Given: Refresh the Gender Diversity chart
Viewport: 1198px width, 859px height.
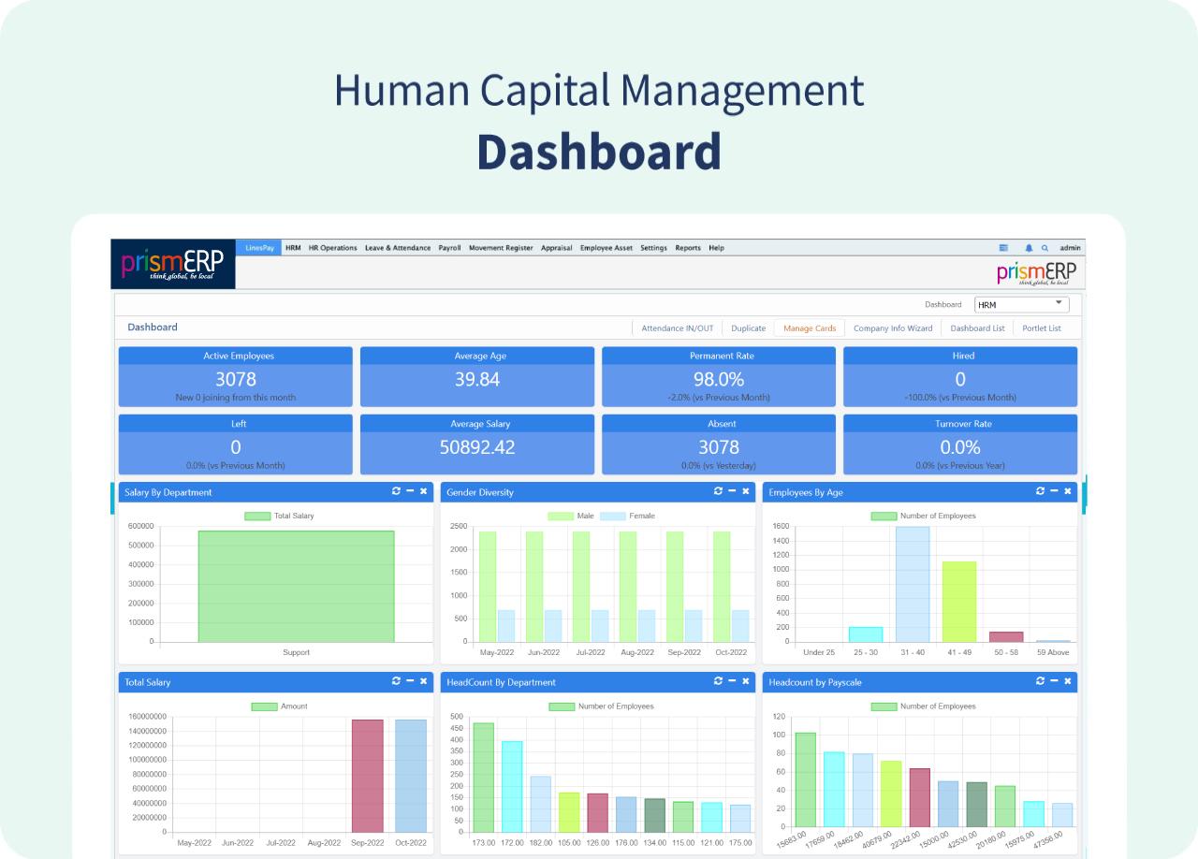Looking at the screenshot, I should point(718,491).
